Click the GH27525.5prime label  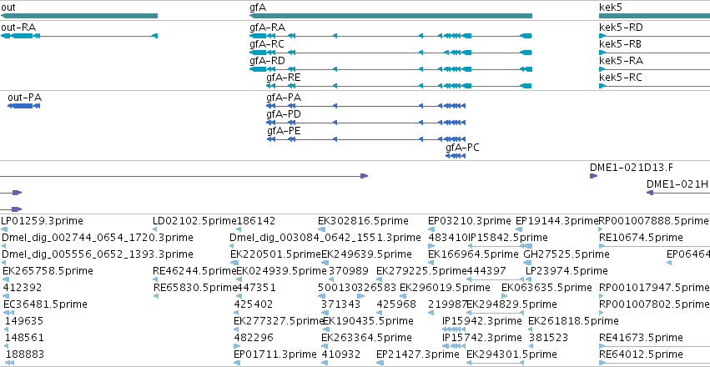click(x=566, y=254)
